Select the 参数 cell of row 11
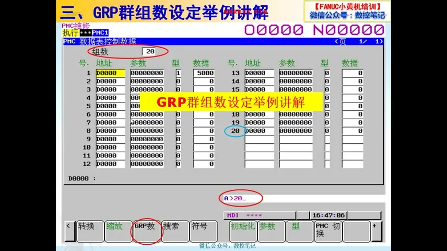This screenshot has height=251, width=447. click(x=147, y=156)
